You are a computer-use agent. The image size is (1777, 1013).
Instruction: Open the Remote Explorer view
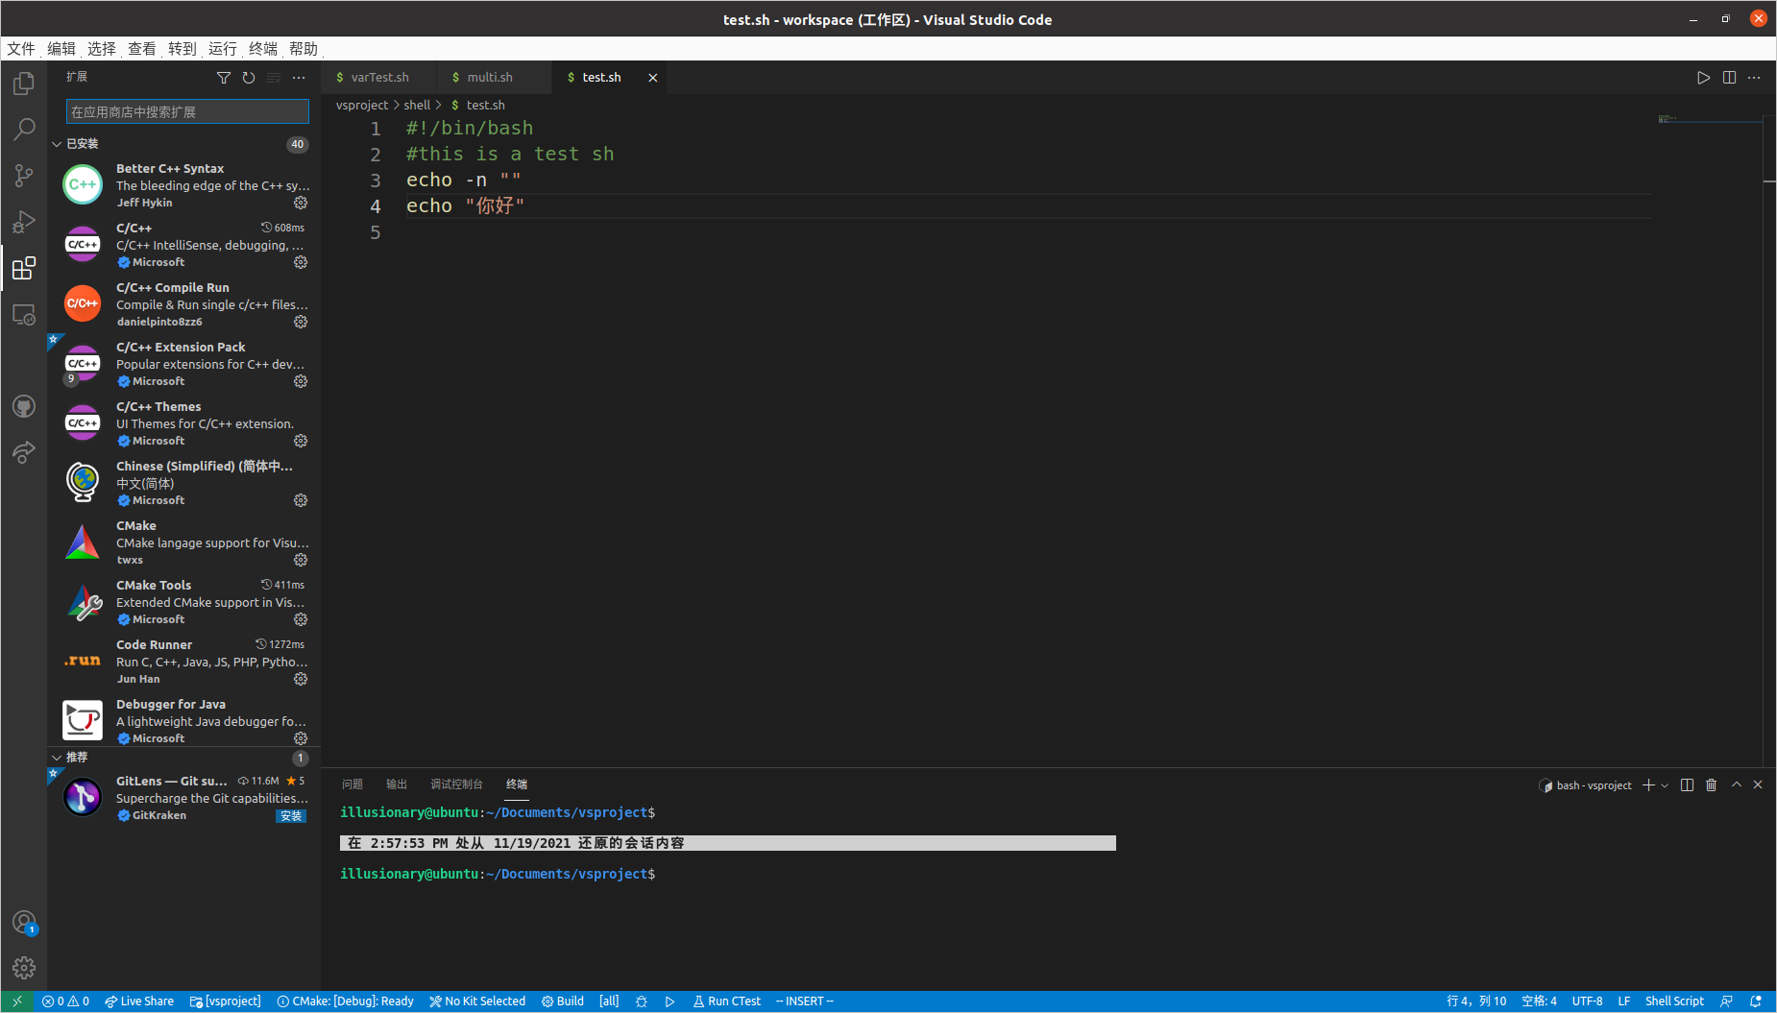point(23,314)
